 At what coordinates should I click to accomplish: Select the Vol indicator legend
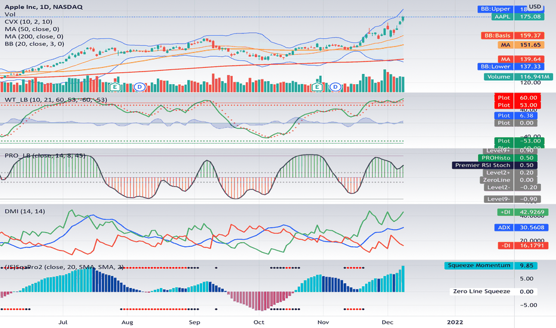(x=10, y=14)
